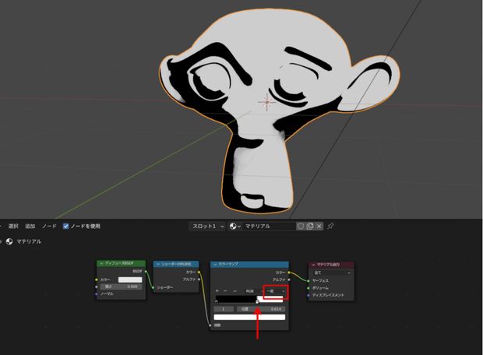The width and height of the screenshot is (483, 355).
Task: Edit the マテリアル name field
Action: coord(269,227)
